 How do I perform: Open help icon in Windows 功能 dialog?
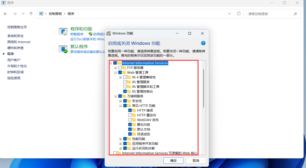pyautogui.click(x=203, y=43)
